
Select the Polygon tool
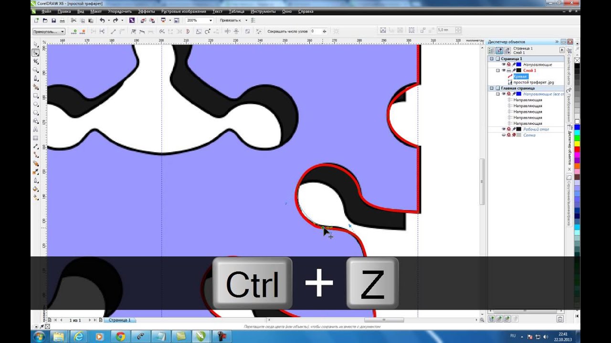(36, 113)
